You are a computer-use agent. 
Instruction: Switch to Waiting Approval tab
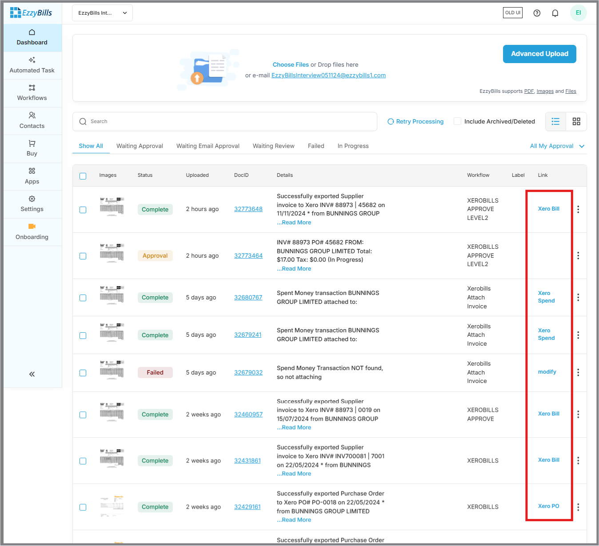click(140, 146)
